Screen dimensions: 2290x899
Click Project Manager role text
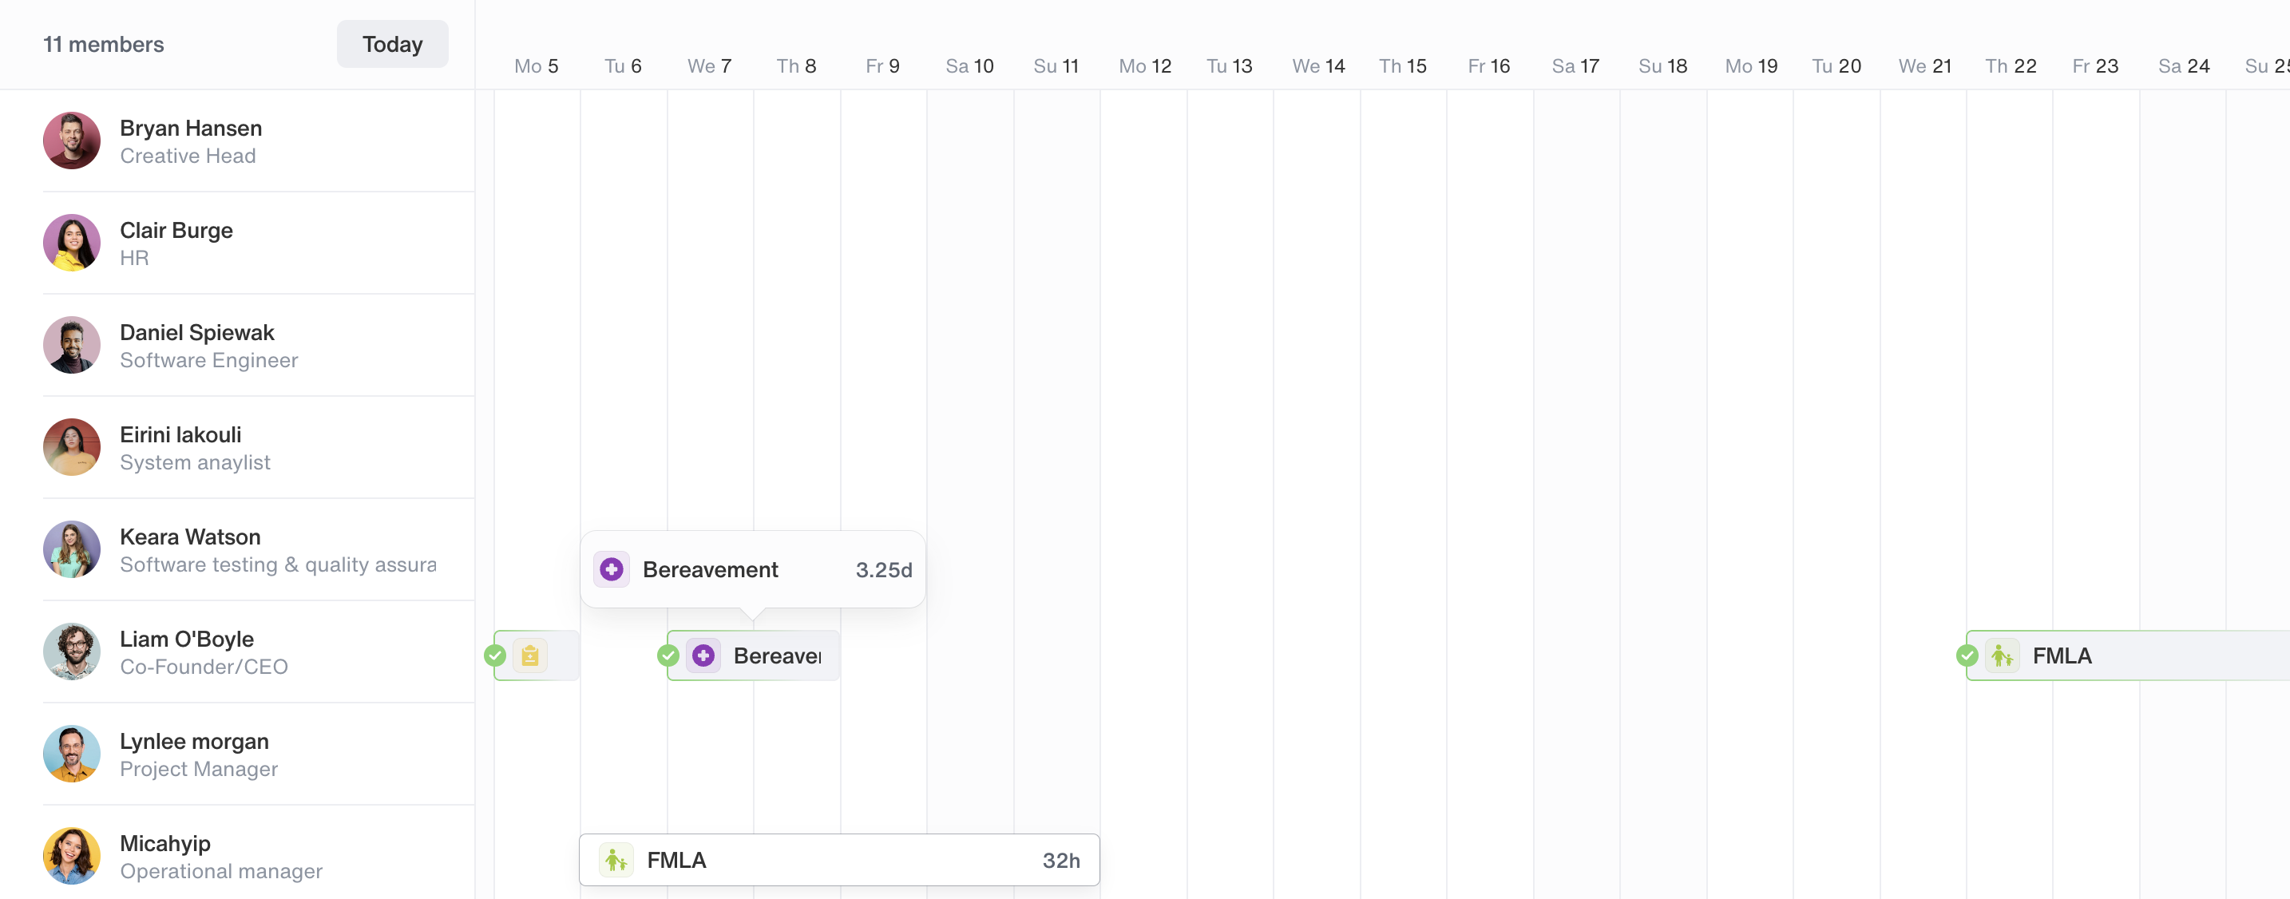click(x=198, y=769)
